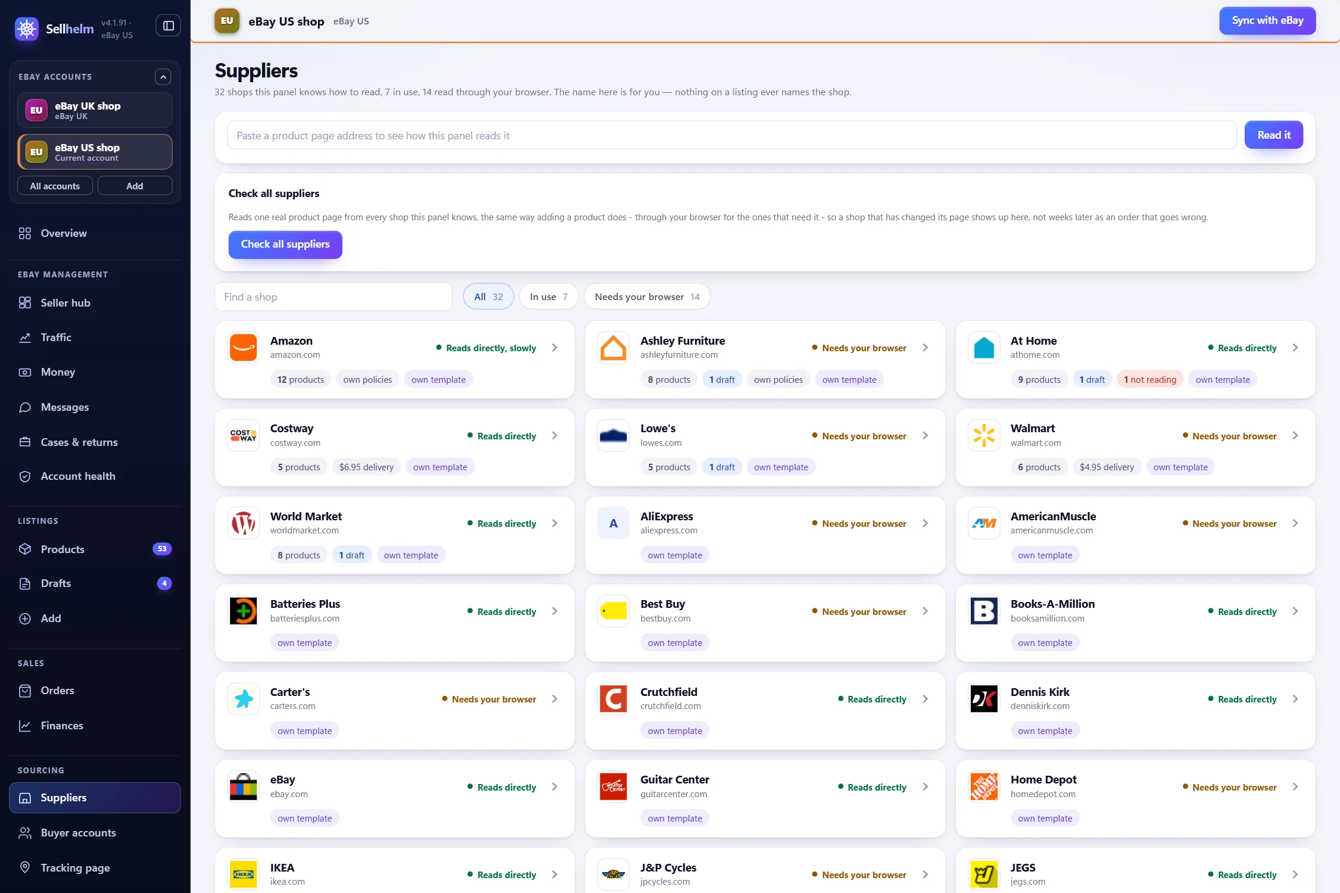Click the Sellhelm logo icon
The height and width of the screenshot is (893, 1340).
pyautogui.click(x=27, y=28)
